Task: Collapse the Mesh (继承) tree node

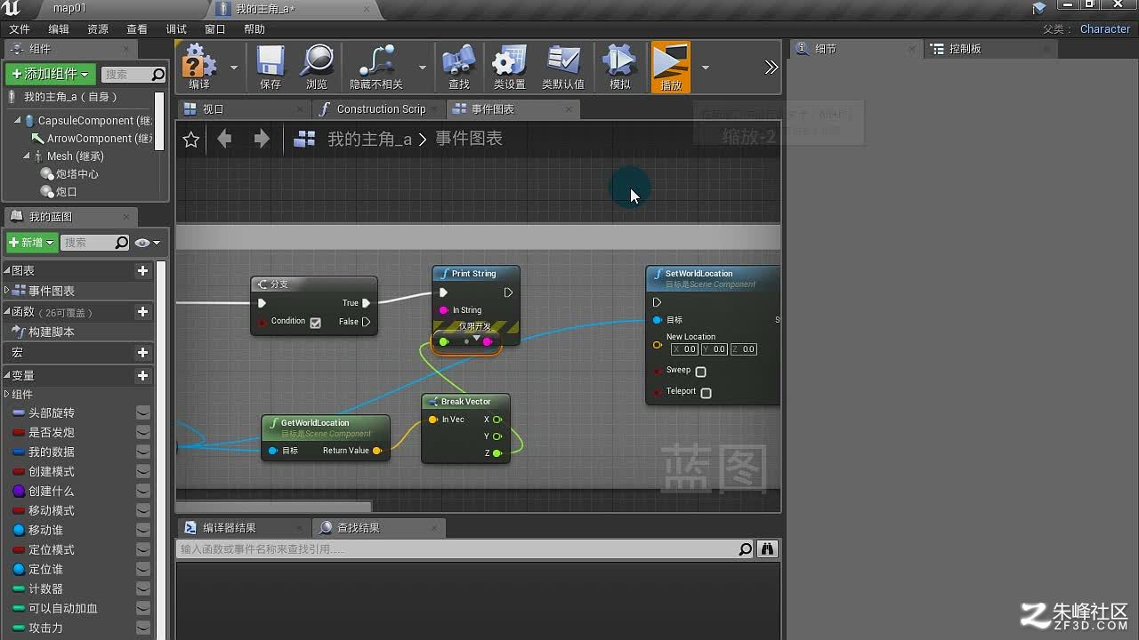Action: (27, 156)
